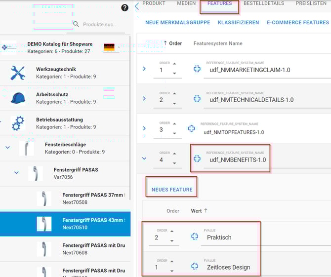Select the FEATURES tab
The width and height of the screenshot is (331, 277).
tap(219, 3)
